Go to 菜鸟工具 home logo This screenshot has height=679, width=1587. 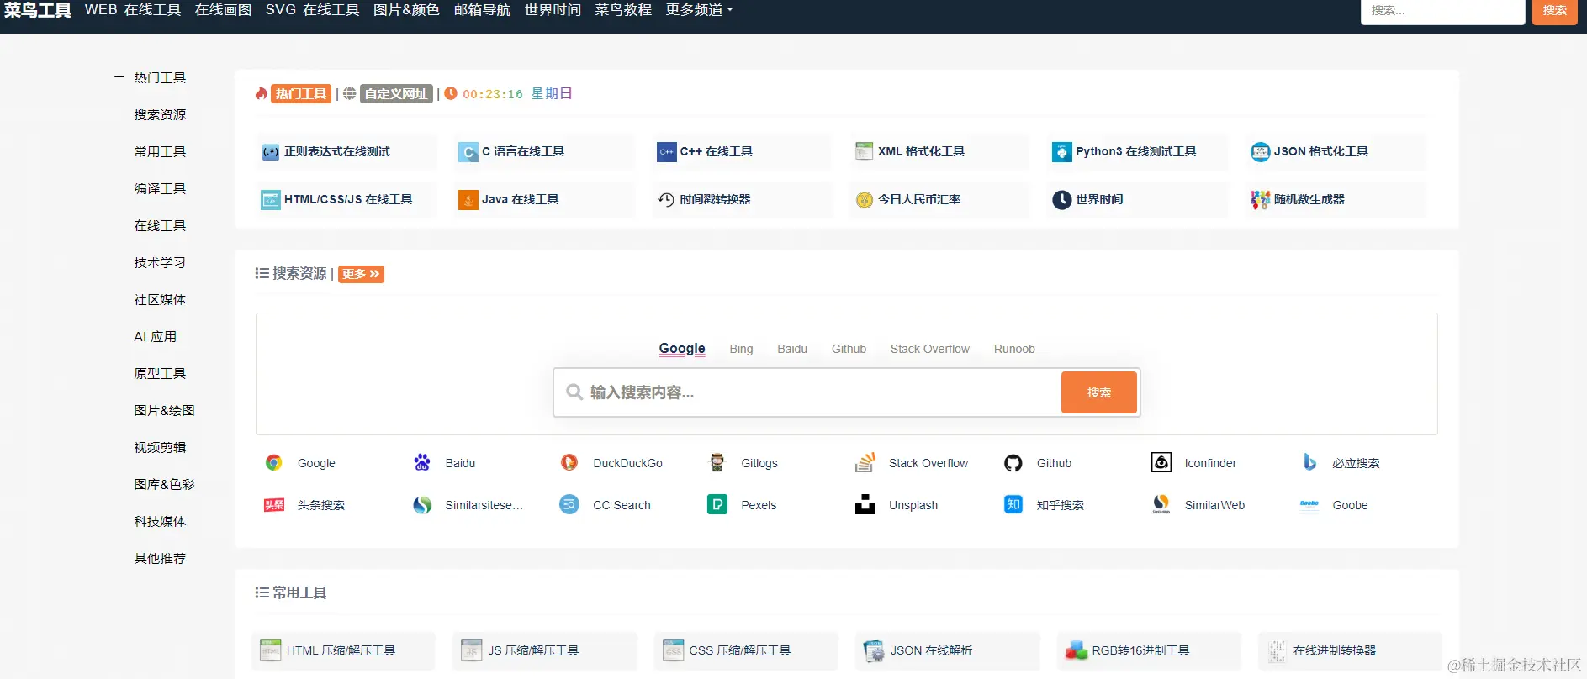click(x=38, y=10)
